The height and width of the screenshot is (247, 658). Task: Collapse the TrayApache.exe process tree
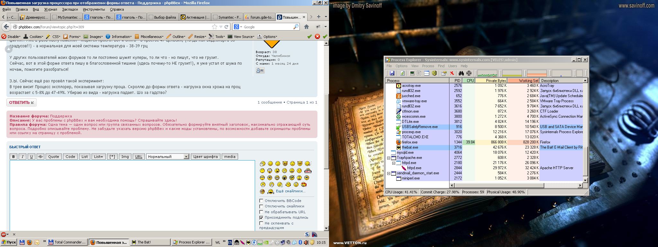pyautogui.click(x=388, y=158)
